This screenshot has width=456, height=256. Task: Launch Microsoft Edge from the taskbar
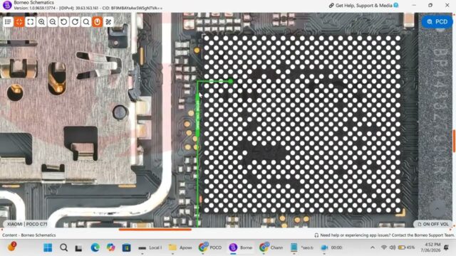coord(95,247)
